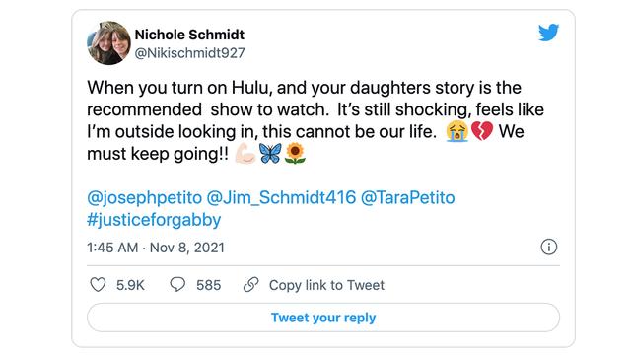Click the Tweet your reply button
The height and width of the screenshot is (355, 631).
click(x=323, y=318)
